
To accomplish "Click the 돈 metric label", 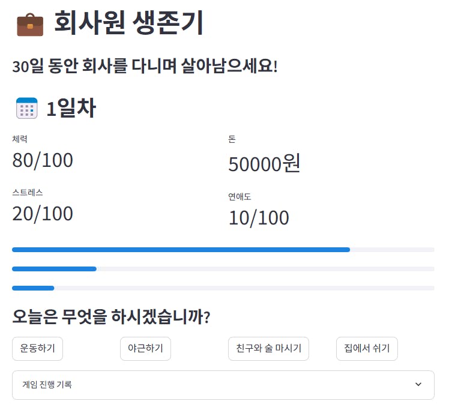I will click(x=232, y=139).
